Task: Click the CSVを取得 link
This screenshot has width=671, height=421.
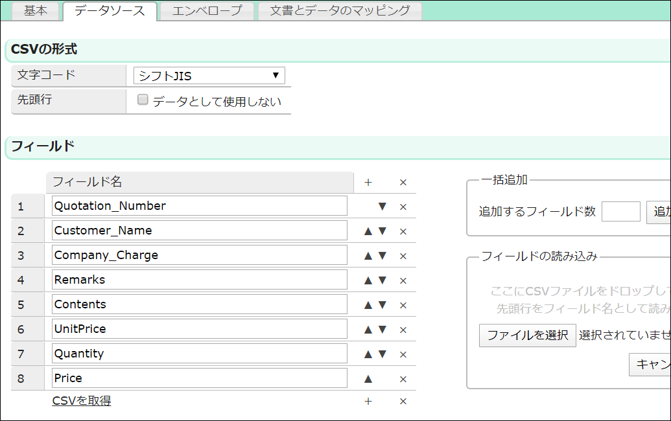Action: (82, 401)
